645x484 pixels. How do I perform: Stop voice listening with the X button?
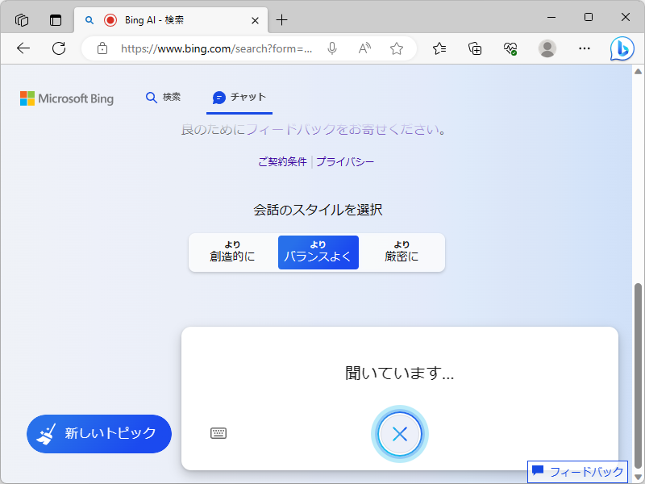399,433
